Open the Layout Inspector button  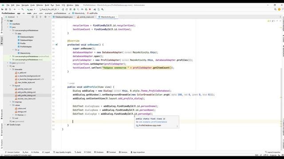click(x=272, y=152)
